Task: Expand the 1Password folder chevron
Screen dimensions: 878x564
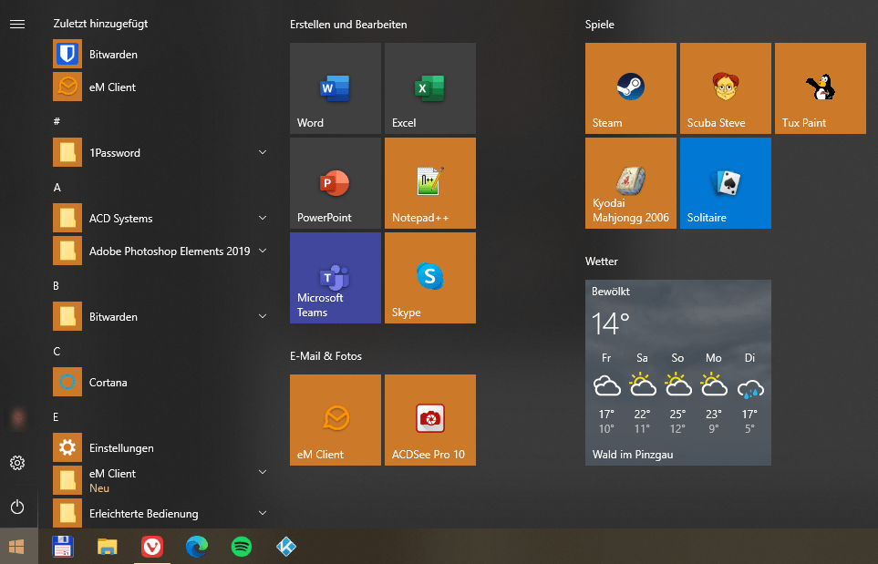Action: 263,152
